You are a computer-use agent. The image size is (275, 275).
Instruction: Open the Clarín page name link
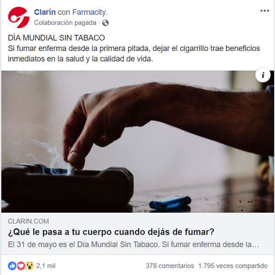coord(45,12)
